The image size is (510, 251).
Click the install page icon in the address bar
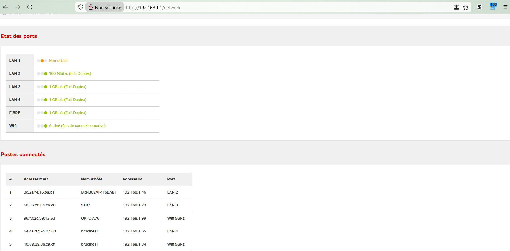click(x=456, y=7)
